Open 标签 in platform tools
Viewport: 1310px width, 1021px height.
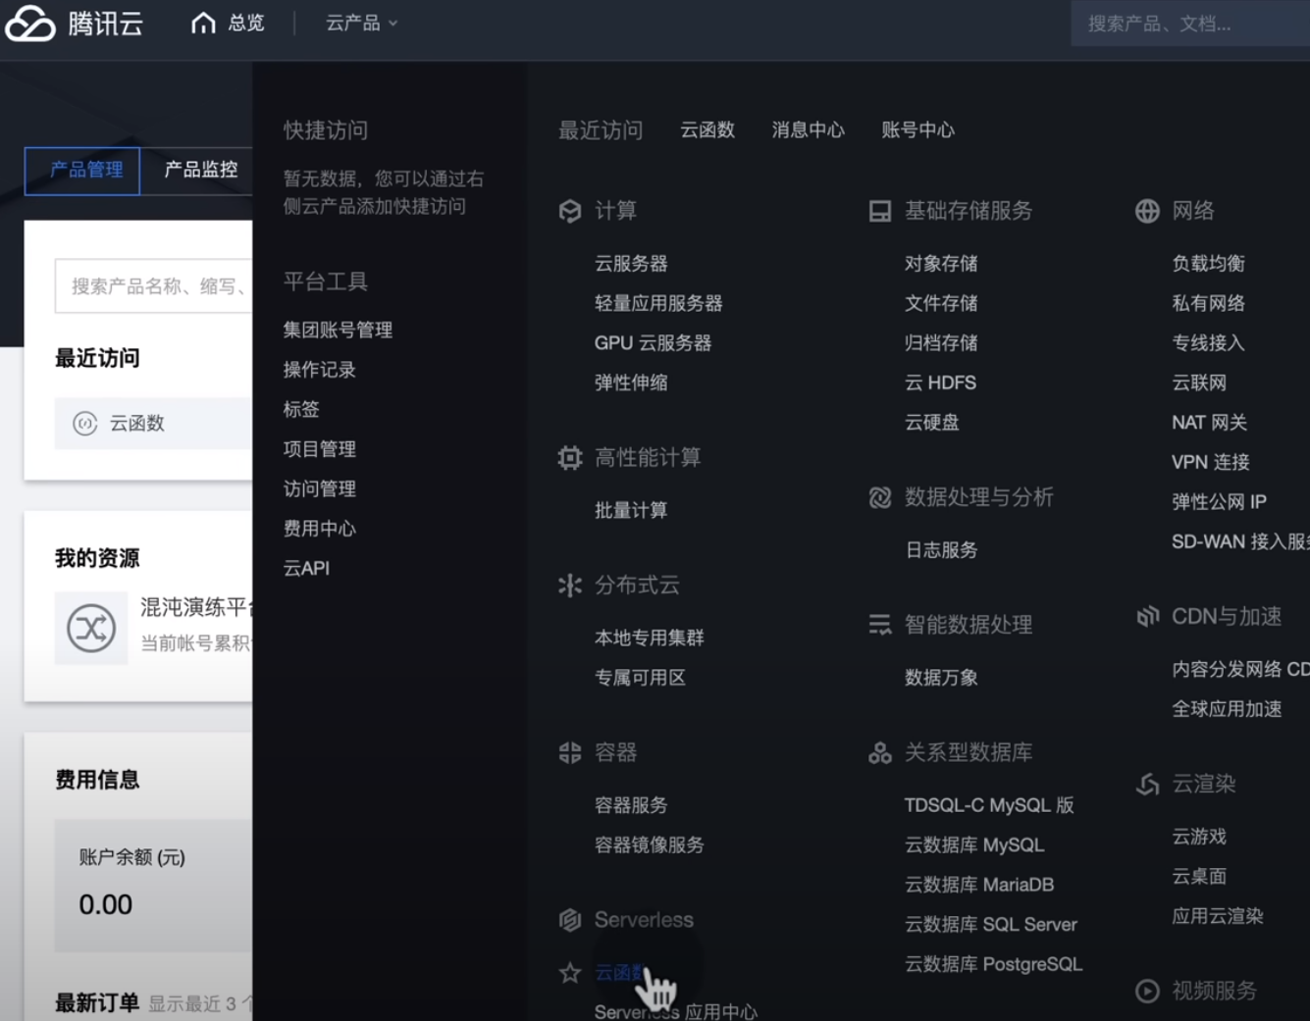301,409
